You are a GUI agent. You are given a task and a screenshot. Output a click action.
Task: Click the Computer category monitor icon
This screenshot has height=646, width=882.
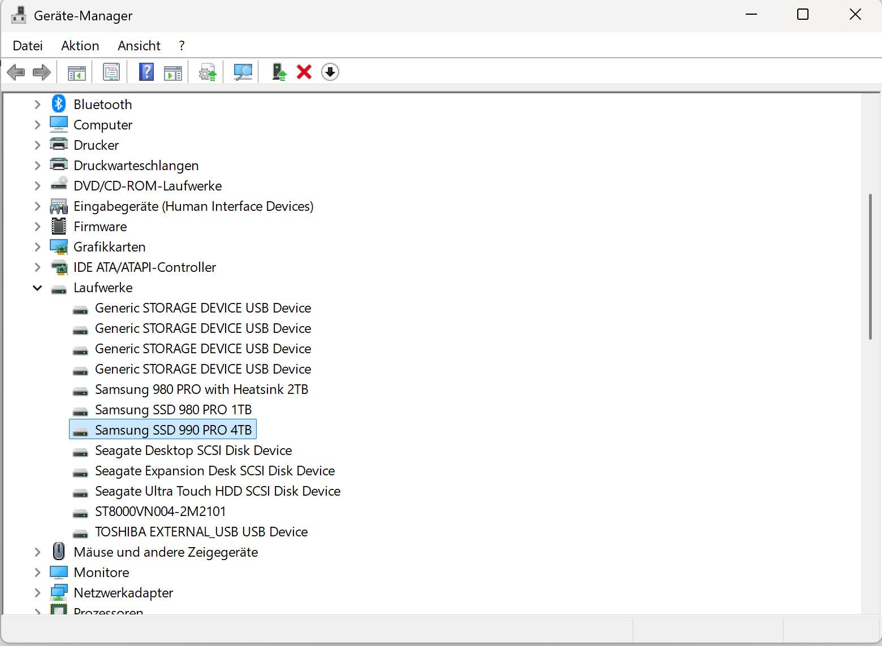click(x=59, y=124)
